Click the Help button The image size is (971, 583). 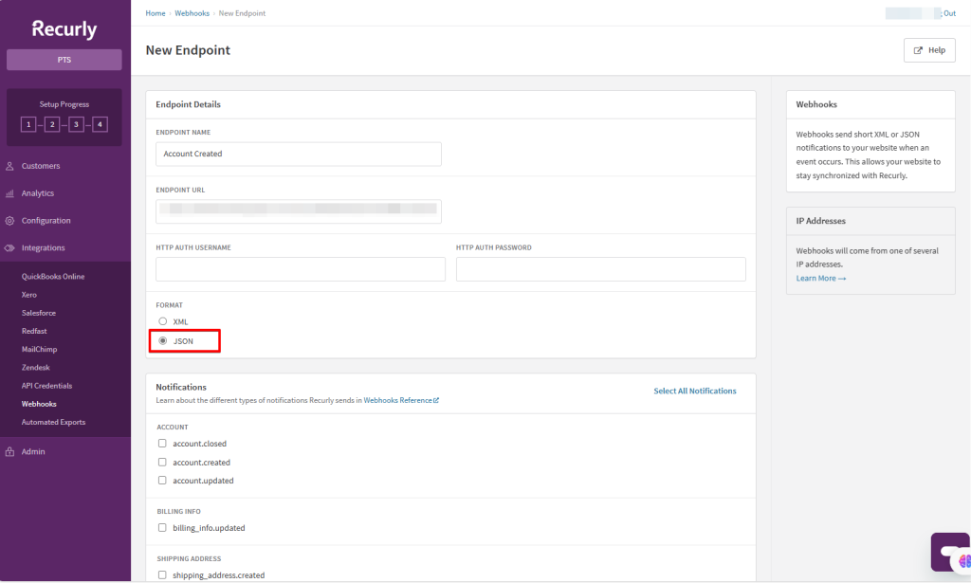click(929, 50)
